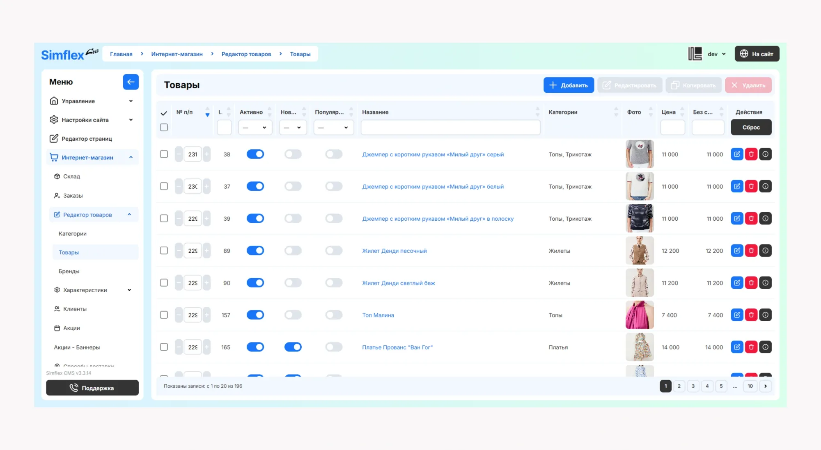Viewport: 821px width, 450px height.
Task: Open Категории in the sidebar
Action: click(x=73, y=233)
